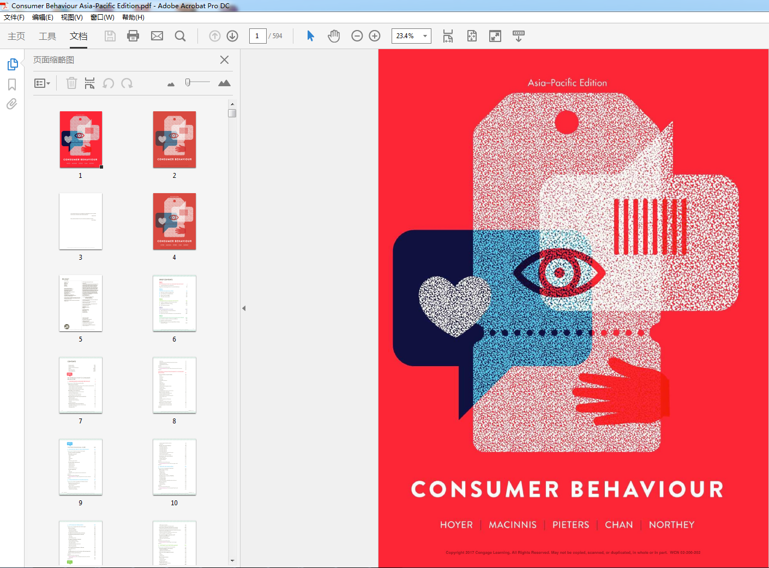Open the search magnifier tool
This screenshot has width=769, height=568.
tap(181, 36)
